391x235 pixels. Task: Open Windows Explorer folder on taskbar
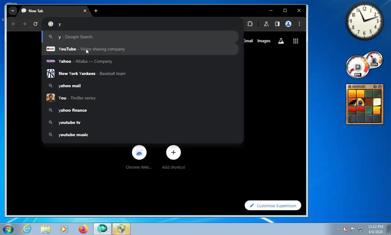[46, 229]
